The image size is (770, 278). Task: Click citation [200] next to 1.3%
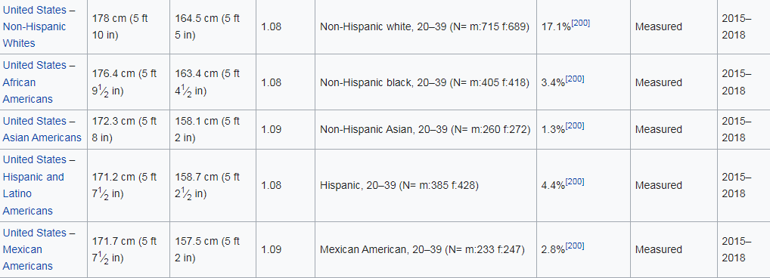click(575, 125)
